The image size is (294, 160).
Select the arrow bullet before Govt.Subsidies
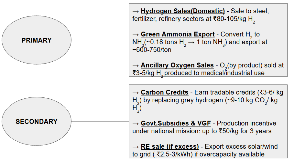tap(136, 123)
